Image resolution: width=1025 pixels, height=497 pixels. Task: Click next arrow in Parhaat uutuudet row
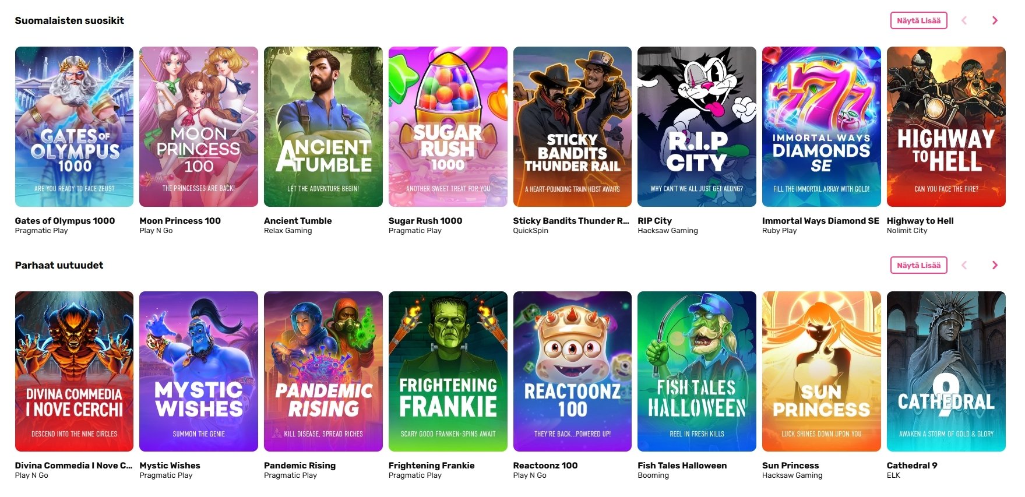click(995, 265)
